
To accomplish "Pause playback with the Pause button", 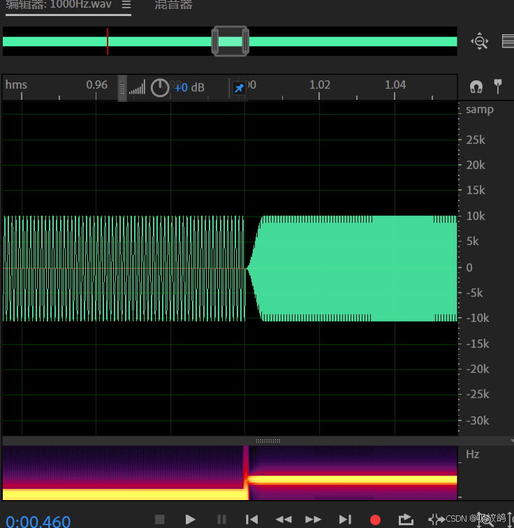I will click(x=221, y=519).
